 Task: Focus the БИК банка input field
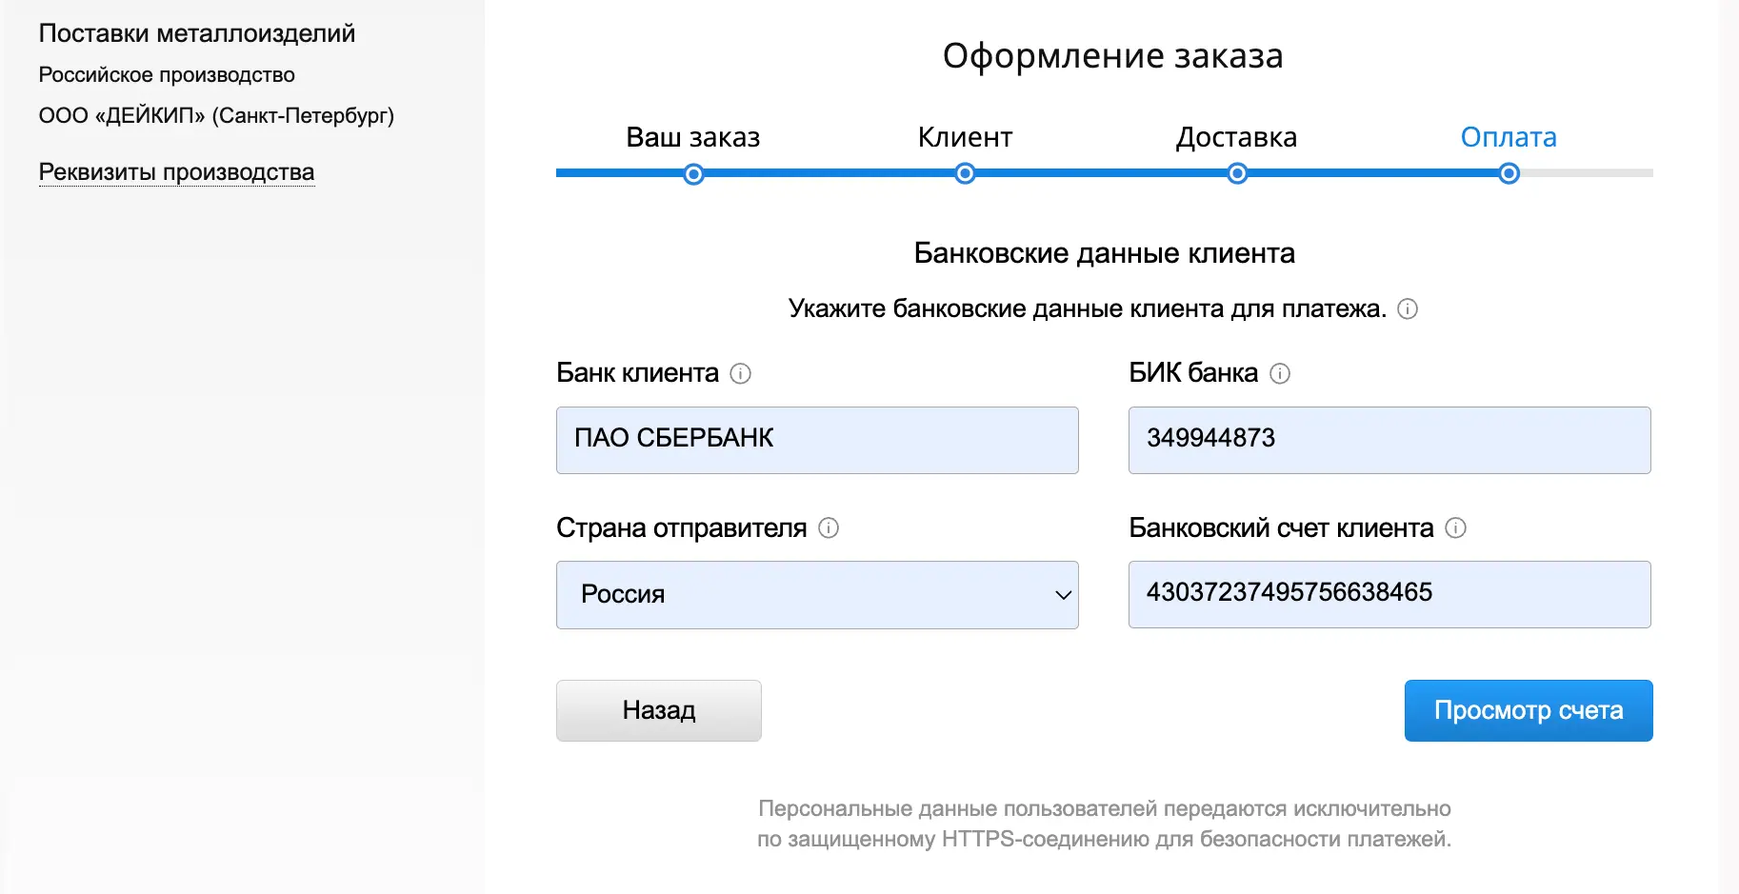[1389, 440]
